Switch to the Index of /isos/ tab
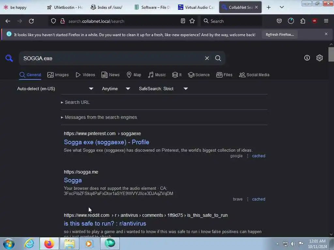 (x=109, y=7)
